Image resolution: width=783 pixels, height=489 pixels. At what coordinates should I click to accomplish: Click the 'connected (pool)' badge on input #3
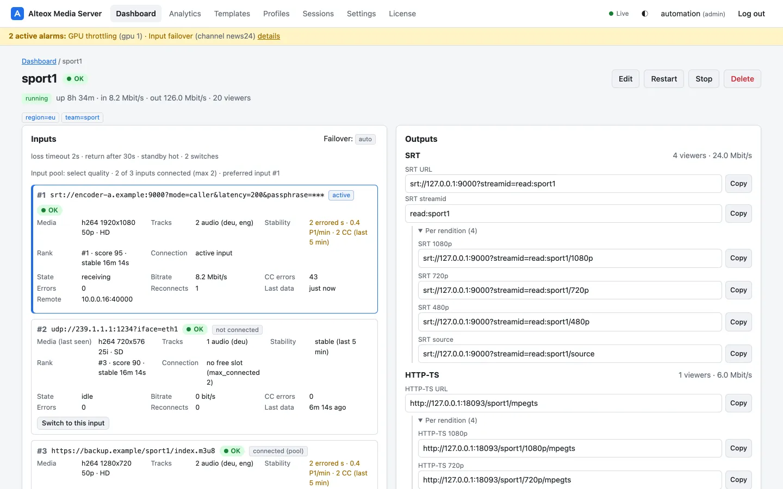[278, 451]
